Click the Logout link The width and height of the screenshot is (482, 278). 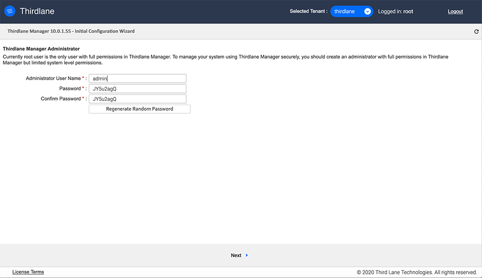(455, 12)
